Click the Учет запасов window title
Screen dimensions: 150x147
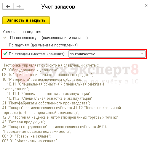(58, 7)
